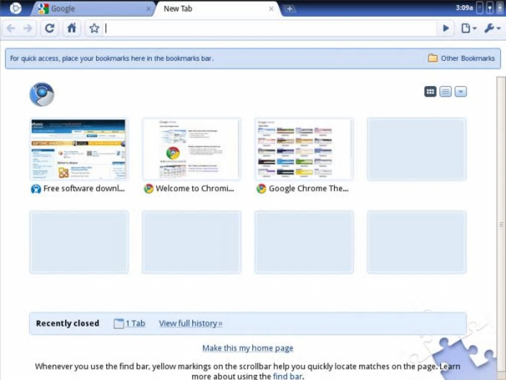506x380 pixels.
Task: Click the 'Google Chrome The...' title
Action: click(309, 188)
